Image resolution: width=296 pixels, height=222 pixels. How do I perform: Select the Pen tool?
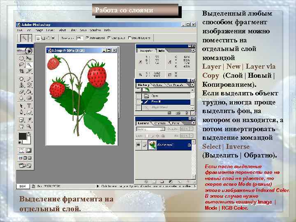21,112
